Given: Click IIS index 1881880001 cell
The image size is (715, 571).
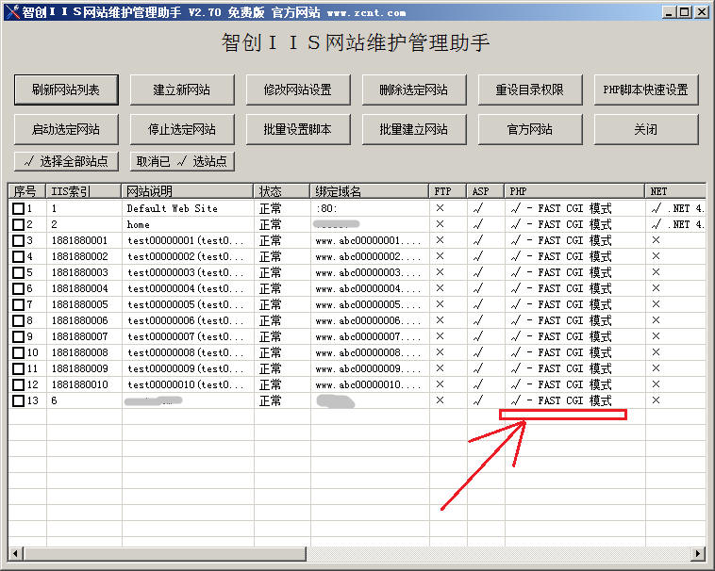Looking at the screenshot, I should (80, 240).
